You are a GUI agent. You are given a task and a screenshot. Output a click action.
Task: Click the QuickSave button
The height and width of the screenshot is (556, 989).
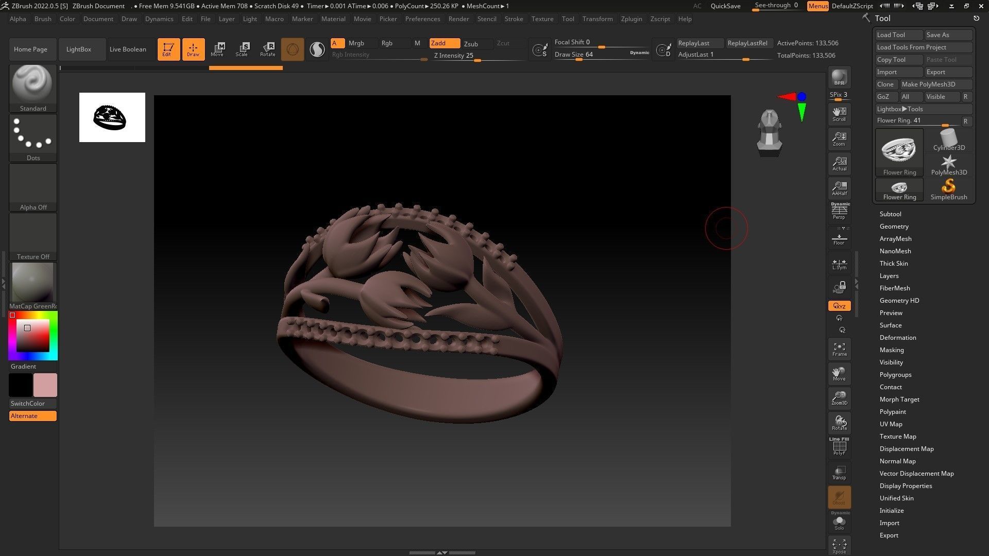tap(725, 6)
